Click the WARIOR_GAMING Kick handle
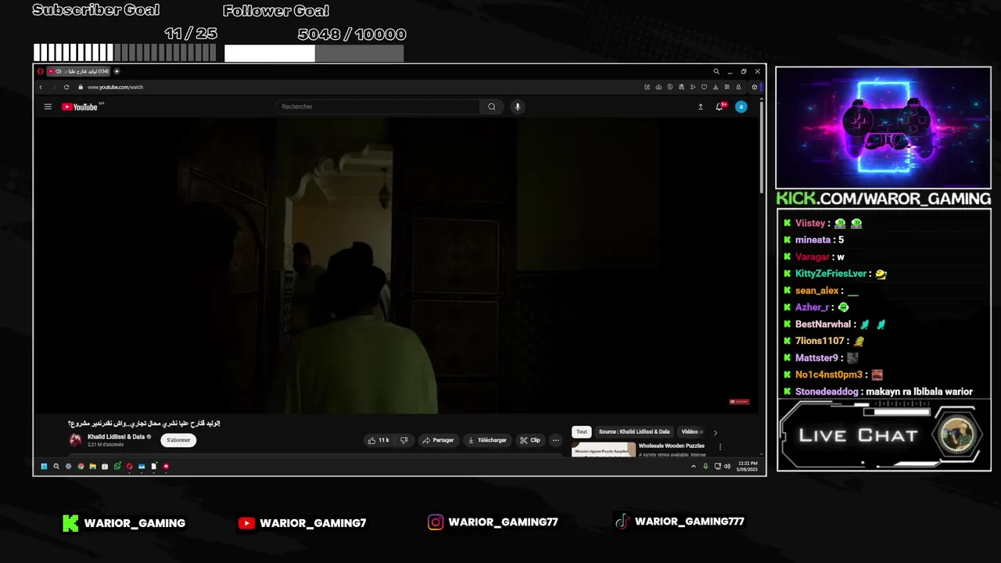 click(135, 523)
